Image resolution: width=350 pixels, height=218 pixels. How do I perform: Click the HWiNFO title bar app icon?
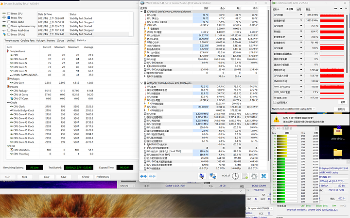142,3
